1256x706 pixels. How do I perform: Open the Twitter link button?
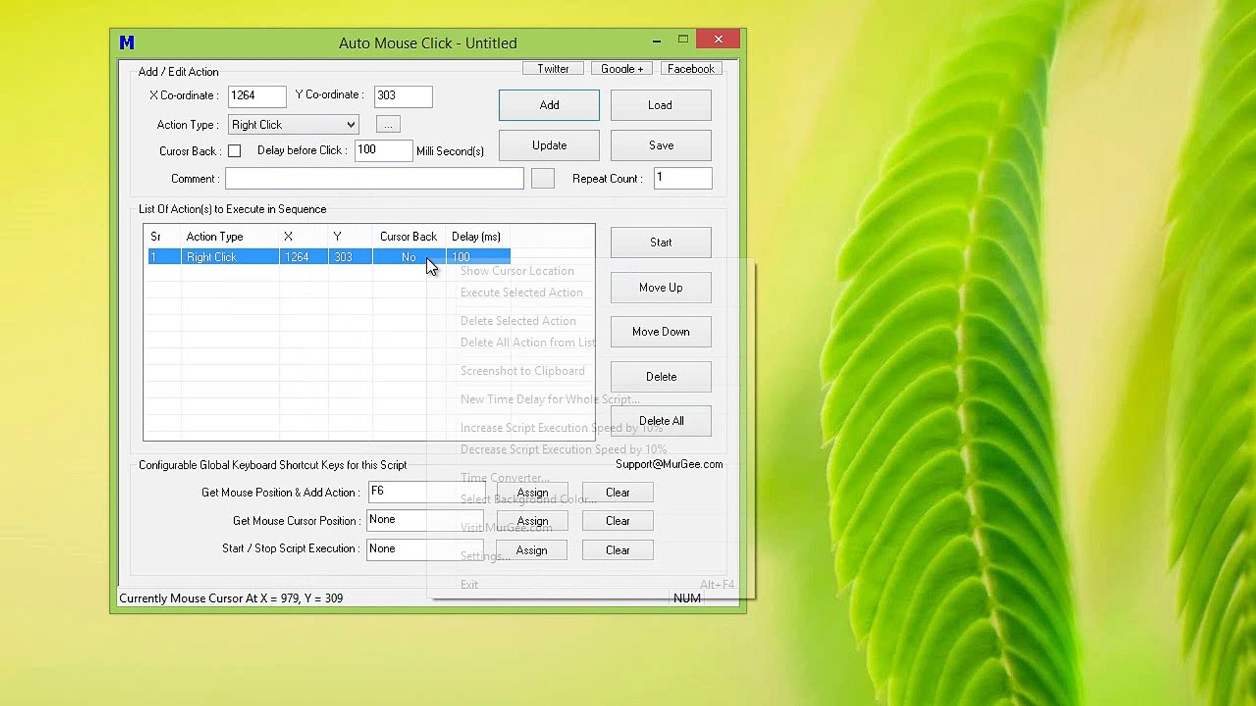pos(553,69)
